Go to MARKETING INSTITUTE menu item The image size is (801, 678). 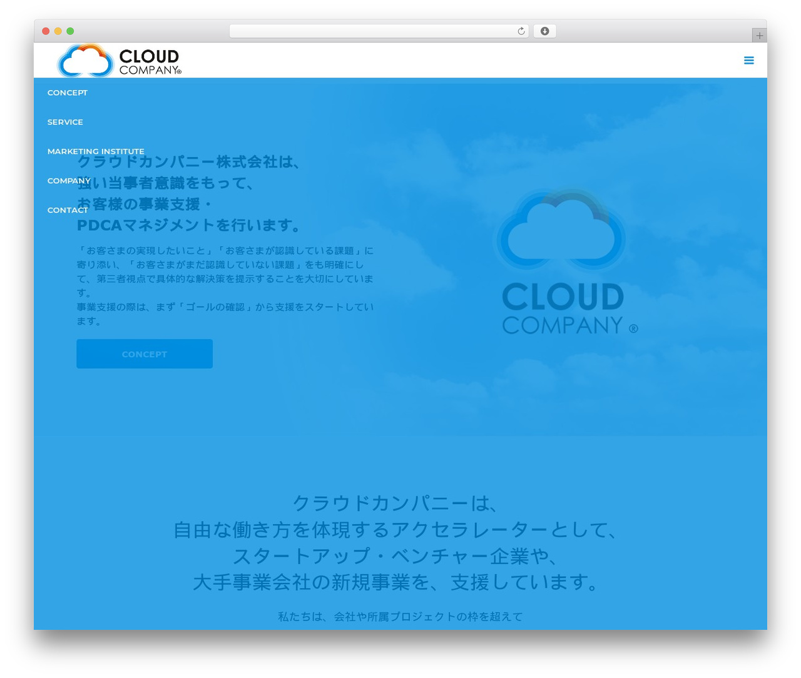96,151
